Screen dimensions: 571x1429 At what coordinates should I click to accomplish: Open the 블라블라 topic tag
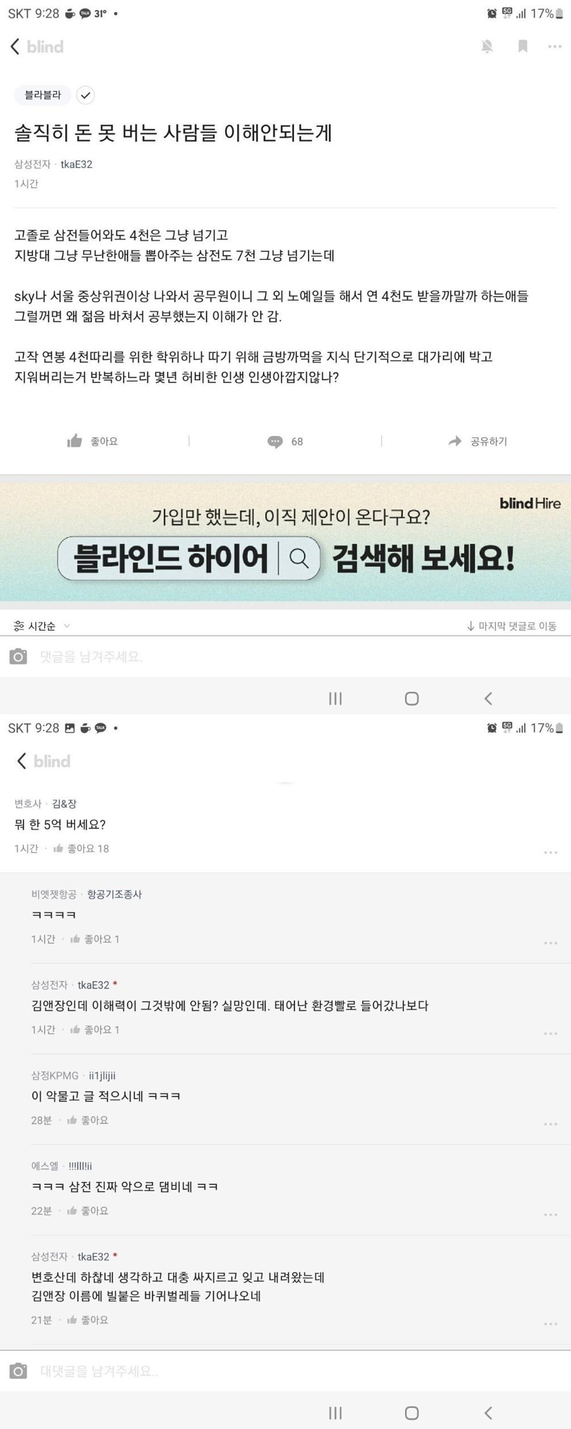43,95
